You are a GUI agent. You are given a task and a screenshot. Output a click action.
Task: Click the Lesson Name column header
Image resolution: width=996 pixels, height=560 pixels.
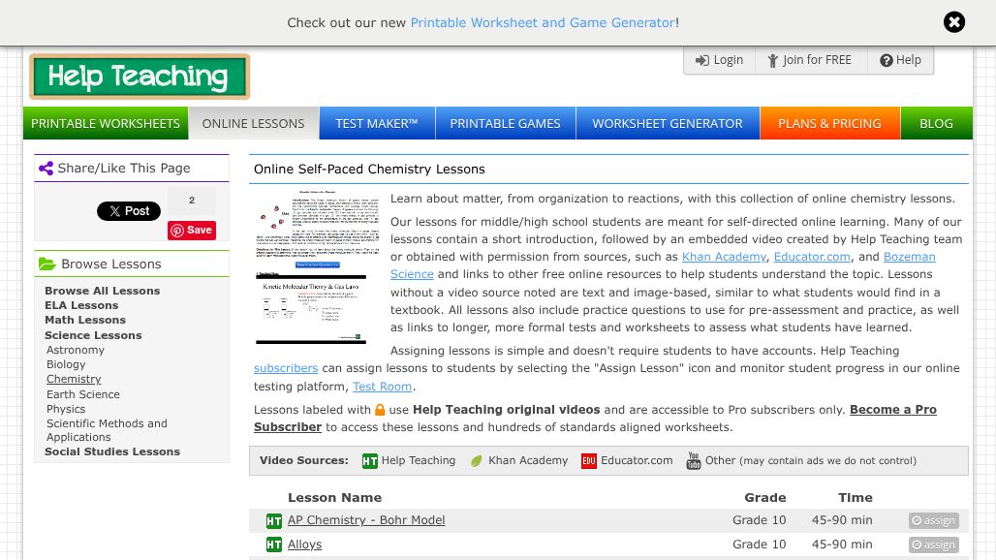pyautogui.click(x=335, y=498)
